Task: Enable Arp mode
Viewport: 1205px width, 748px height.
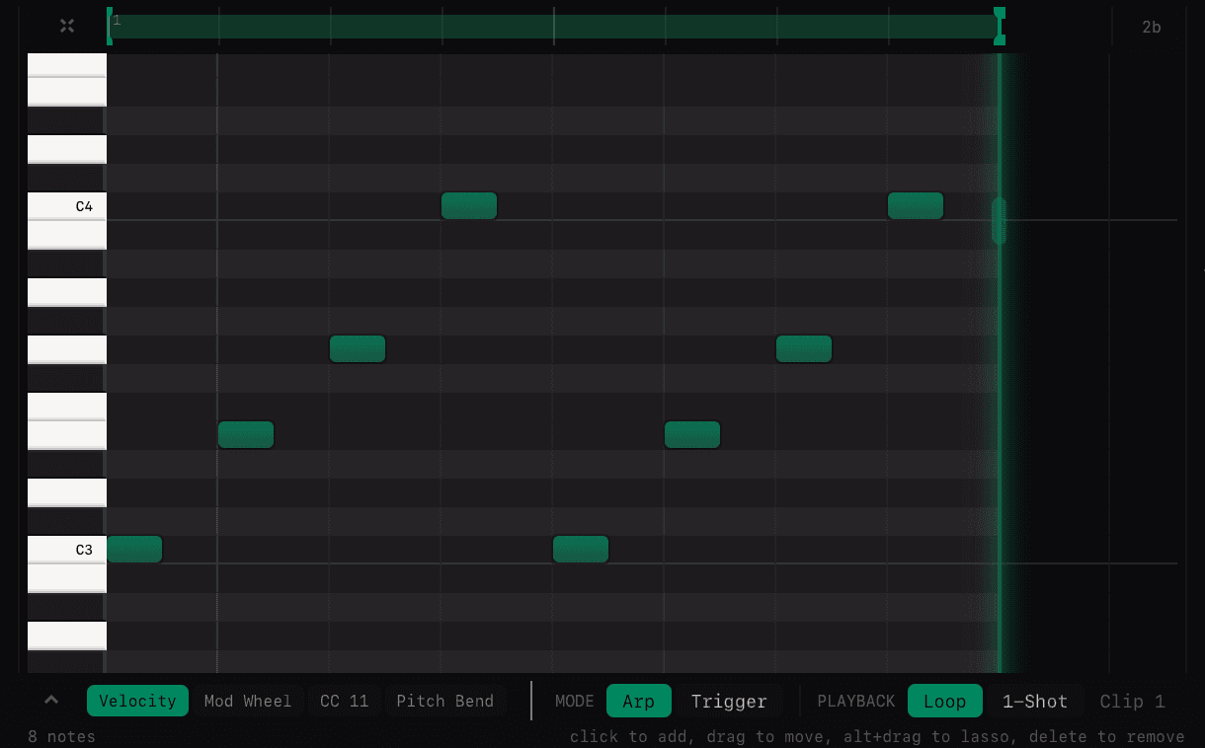Action: coord(638,701)
